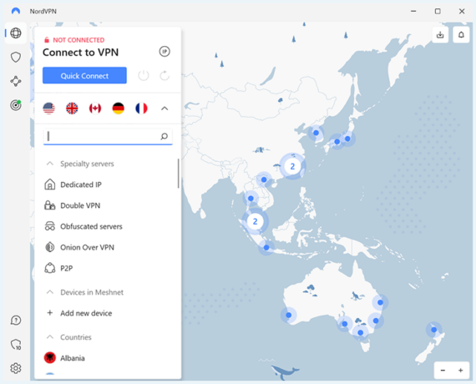Click the South Korea map server dot
Image resolution: width=476 pixels, height=384 pixels.
click(x=316, y=133)
